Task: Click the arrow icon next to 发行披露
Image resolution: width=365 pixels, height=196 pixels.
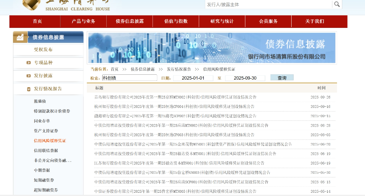Action: click(x=28, y=76)
